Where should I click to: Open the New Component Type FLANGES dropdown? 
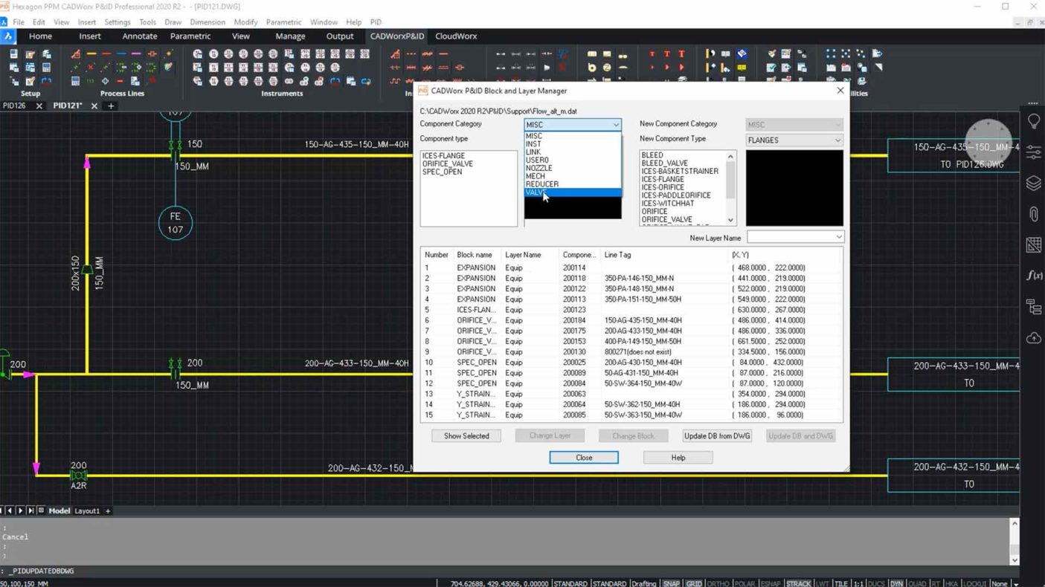[794, 140]
